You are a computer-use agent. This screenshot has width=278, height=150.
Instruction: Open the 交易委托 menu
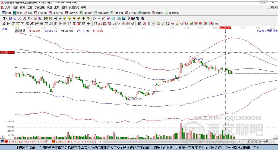(x=74, y=7)
